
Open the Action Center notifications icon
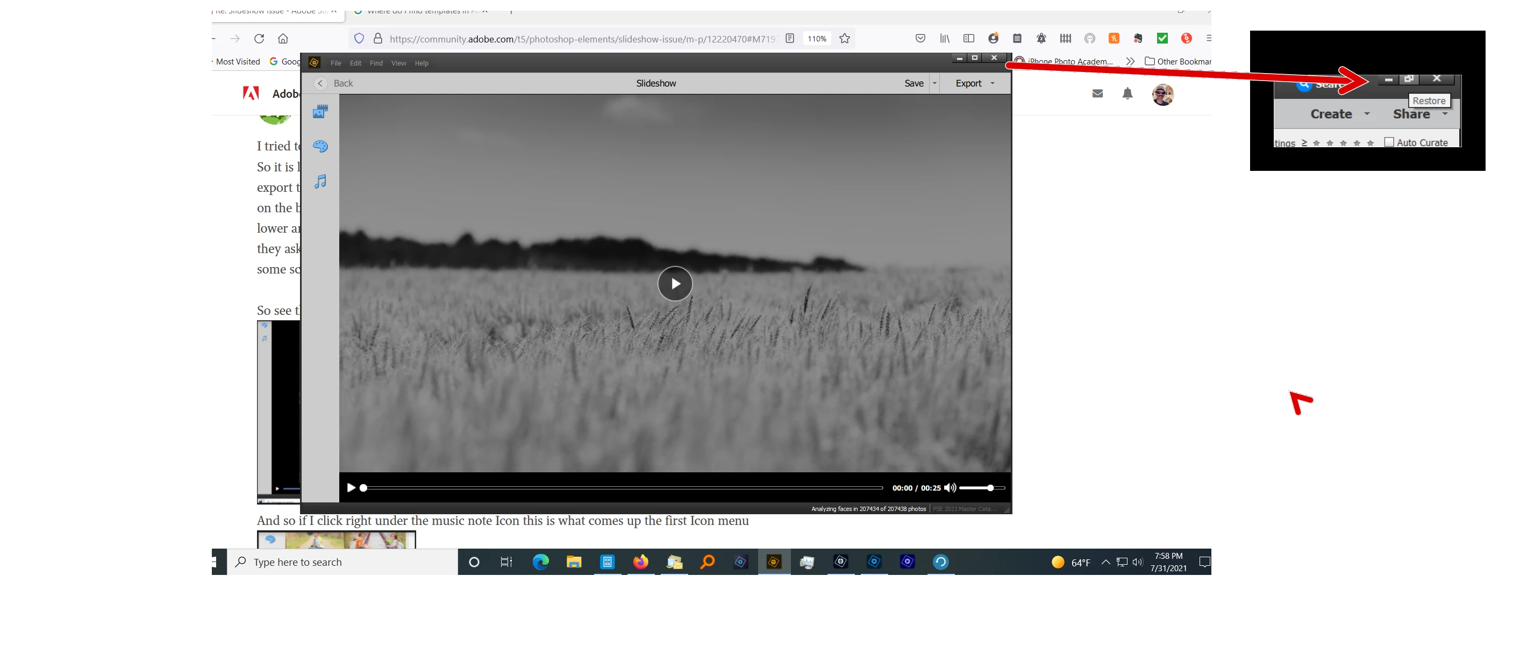point(1204,562)
